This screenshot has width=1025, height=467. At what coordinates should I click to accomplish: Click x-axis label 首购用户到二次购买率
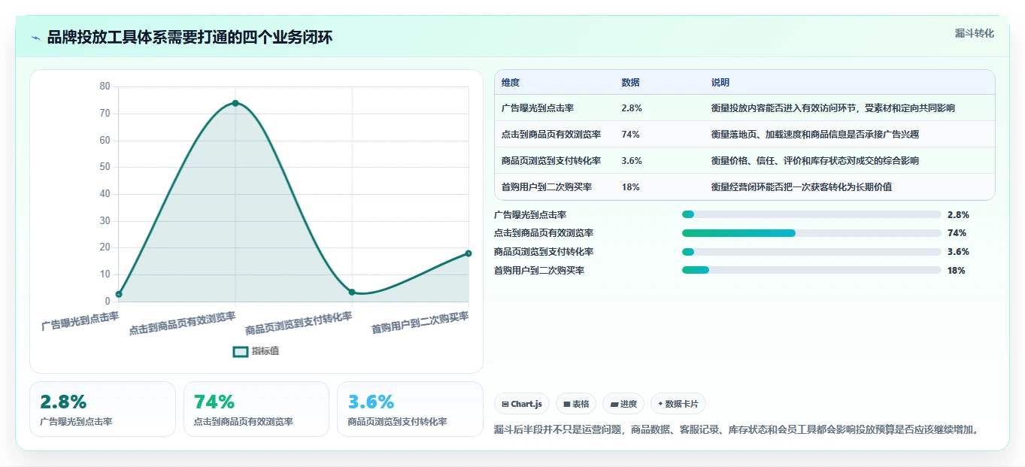420,323
